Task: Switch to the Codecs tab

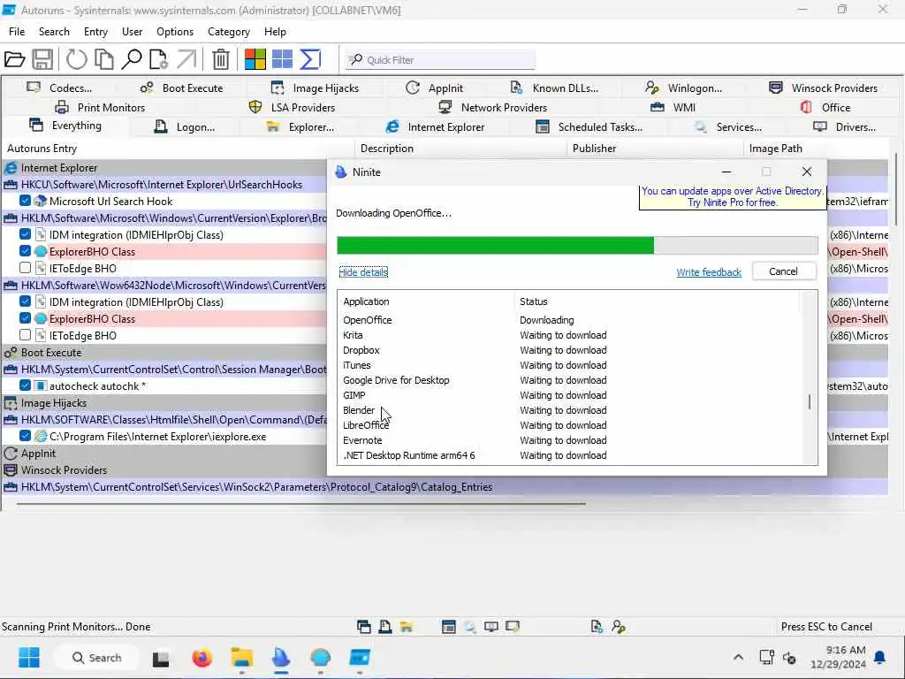Action: (x=59, y=88)
